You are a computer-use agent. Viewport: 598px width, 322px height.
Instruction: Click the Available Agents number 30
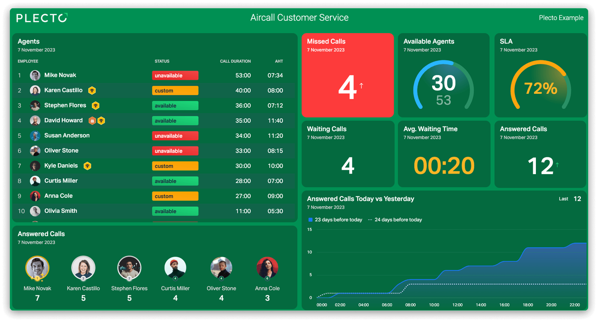443,83
